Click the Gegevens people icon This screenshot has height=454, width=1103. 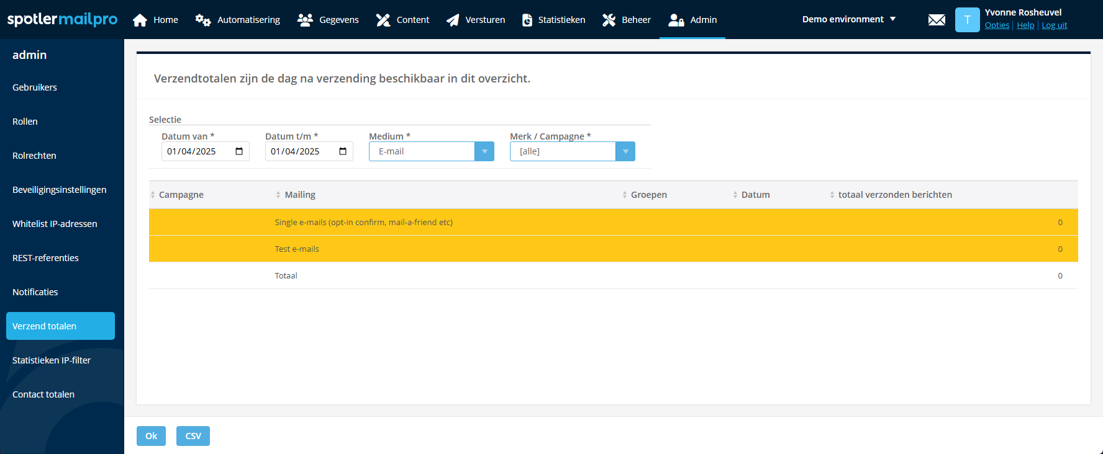[x=305, y=20]
